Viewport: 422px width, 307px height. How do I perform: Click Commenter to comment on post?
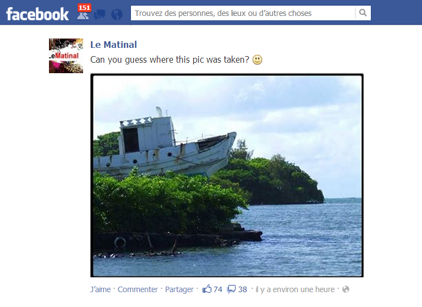tap(138, 289)
